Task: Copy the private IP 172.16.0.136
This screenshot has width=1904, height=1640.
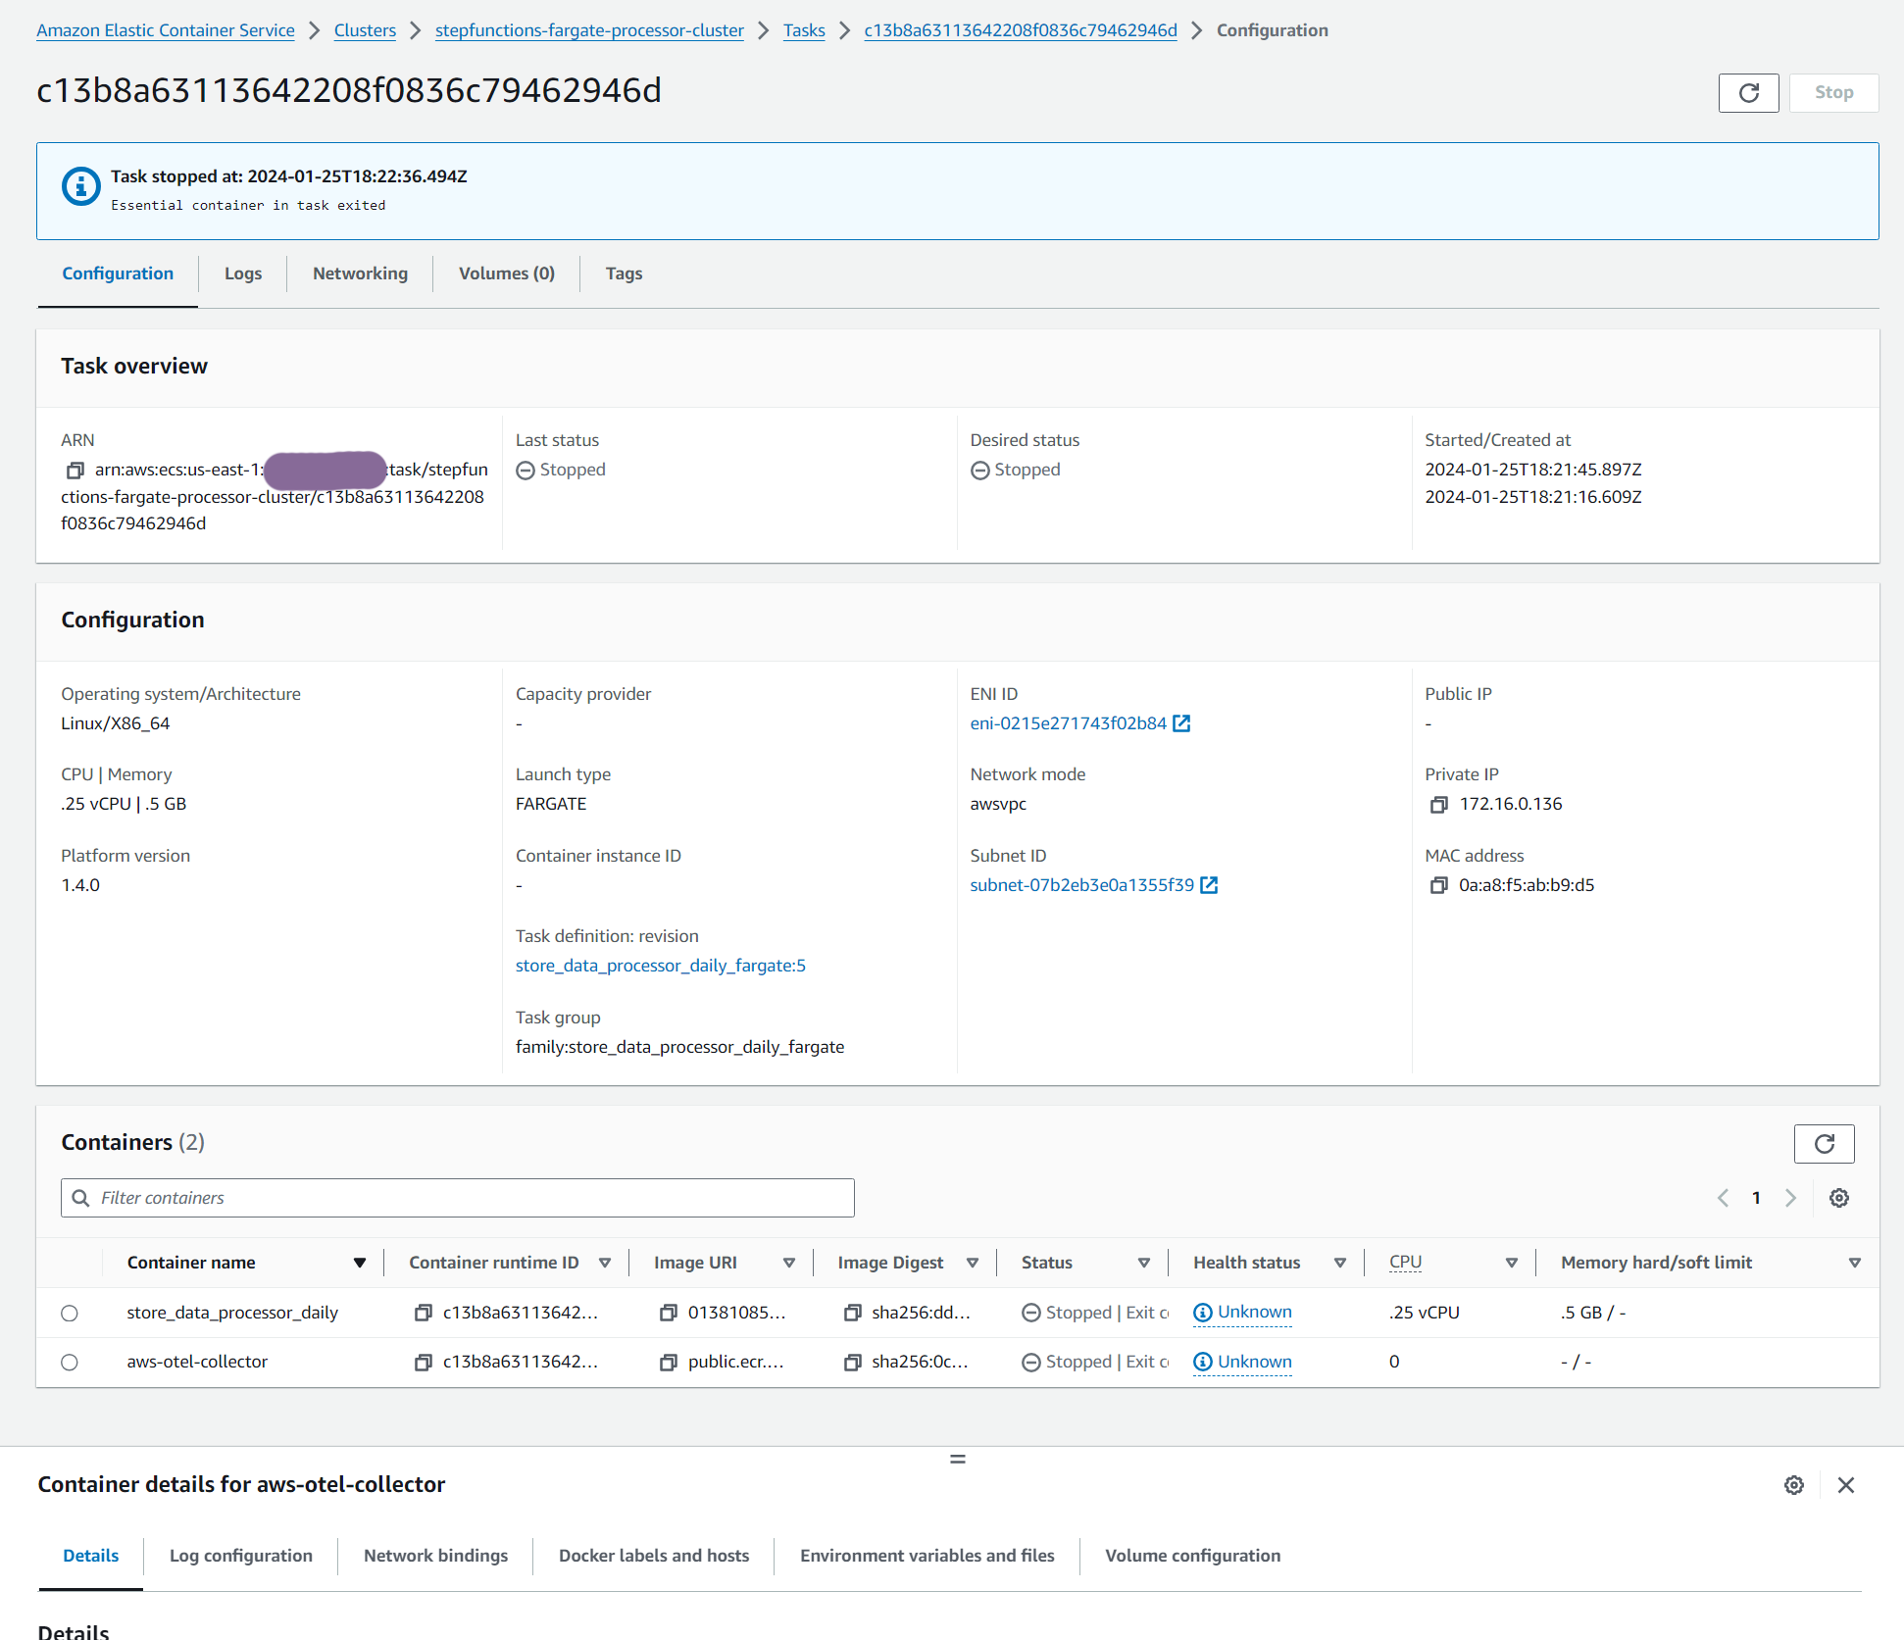Action: click(1438, 805)
